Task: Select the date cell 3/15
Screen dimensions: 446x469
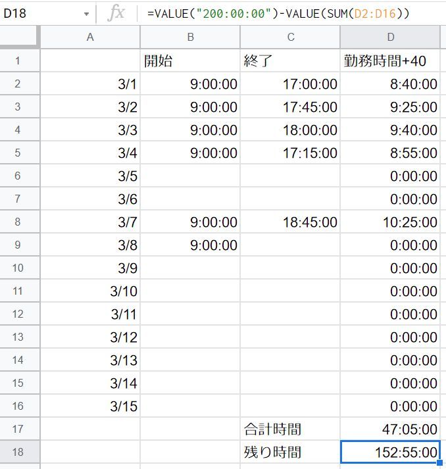Action: (90, 407)
